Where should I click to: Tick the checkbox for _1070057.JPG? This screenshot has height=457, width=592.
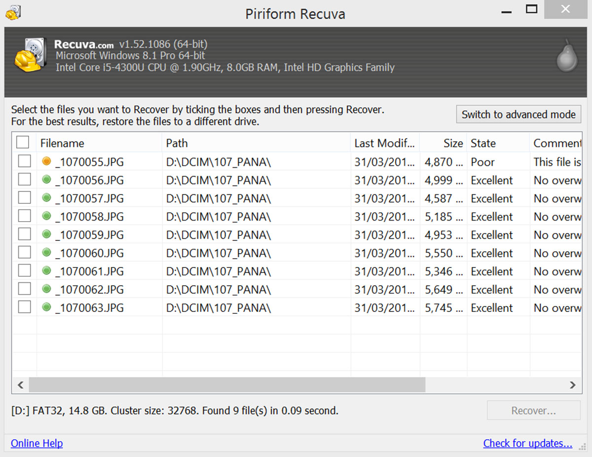pos(24,198)
